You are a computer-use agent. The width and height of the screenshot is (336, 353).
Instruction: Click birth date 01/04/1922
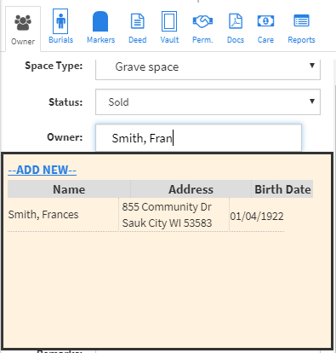(257, 217)
